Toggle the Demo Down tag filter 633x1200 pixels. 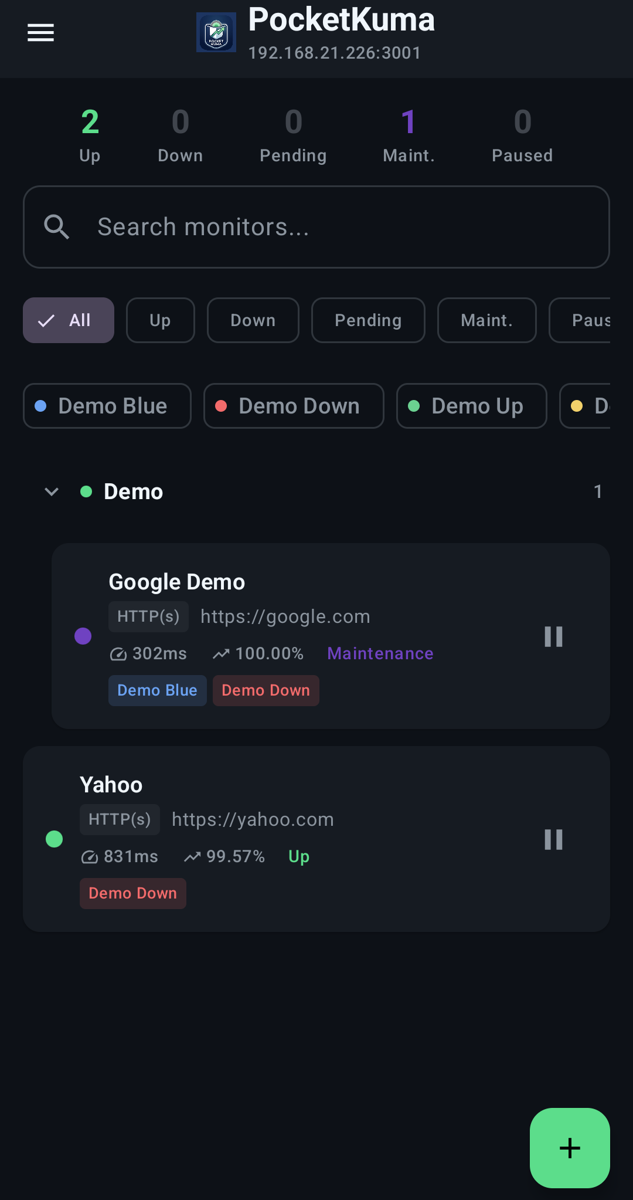click(294, 406)
